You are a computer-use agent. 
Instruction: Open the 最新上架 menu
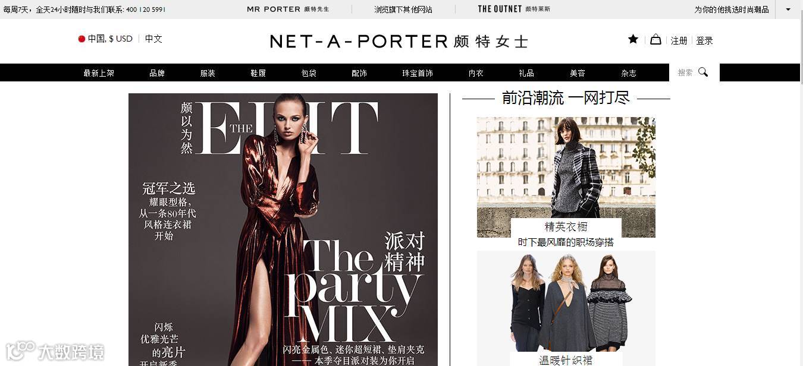[x=99, y=73]
